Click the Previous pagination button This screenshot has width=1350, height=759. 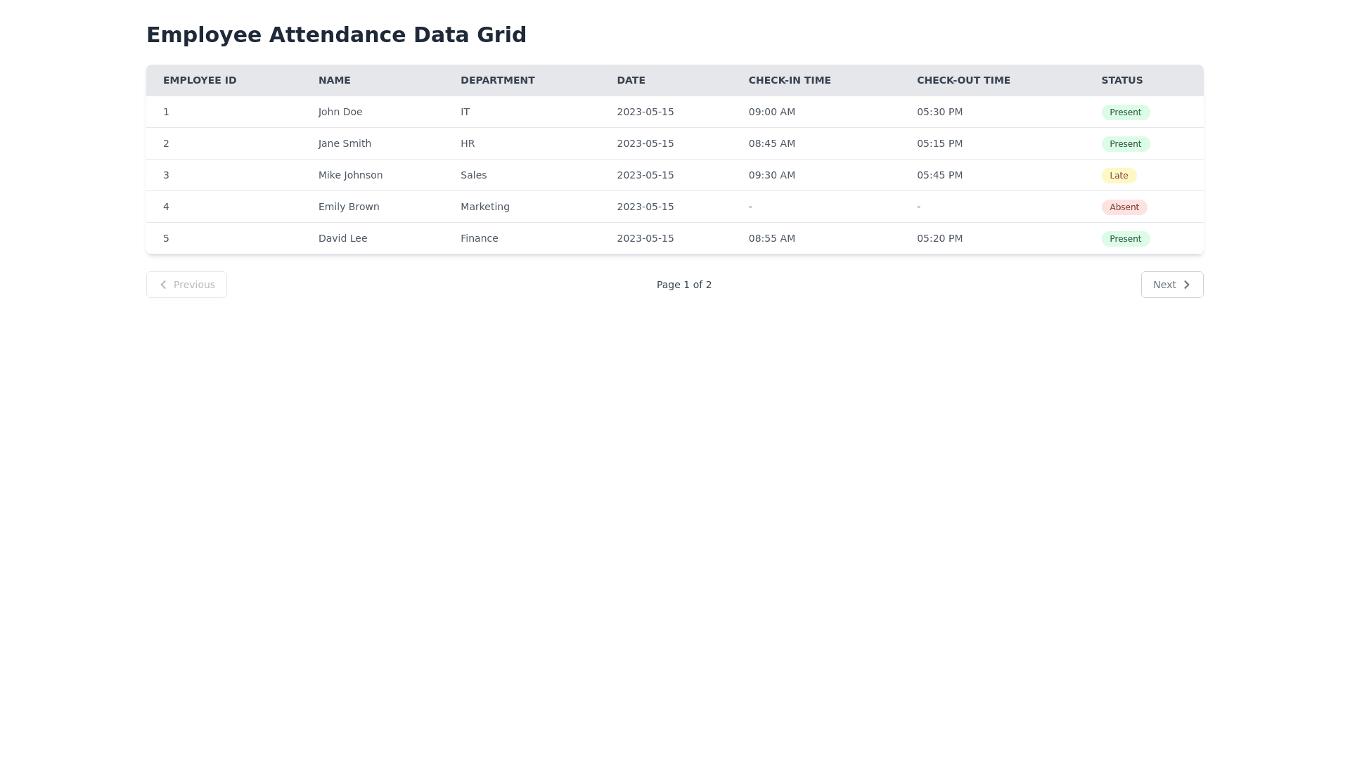tap(186, 285)
